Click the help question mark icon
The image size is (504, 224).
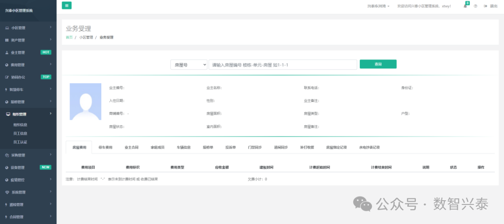(x=476, y=6)
